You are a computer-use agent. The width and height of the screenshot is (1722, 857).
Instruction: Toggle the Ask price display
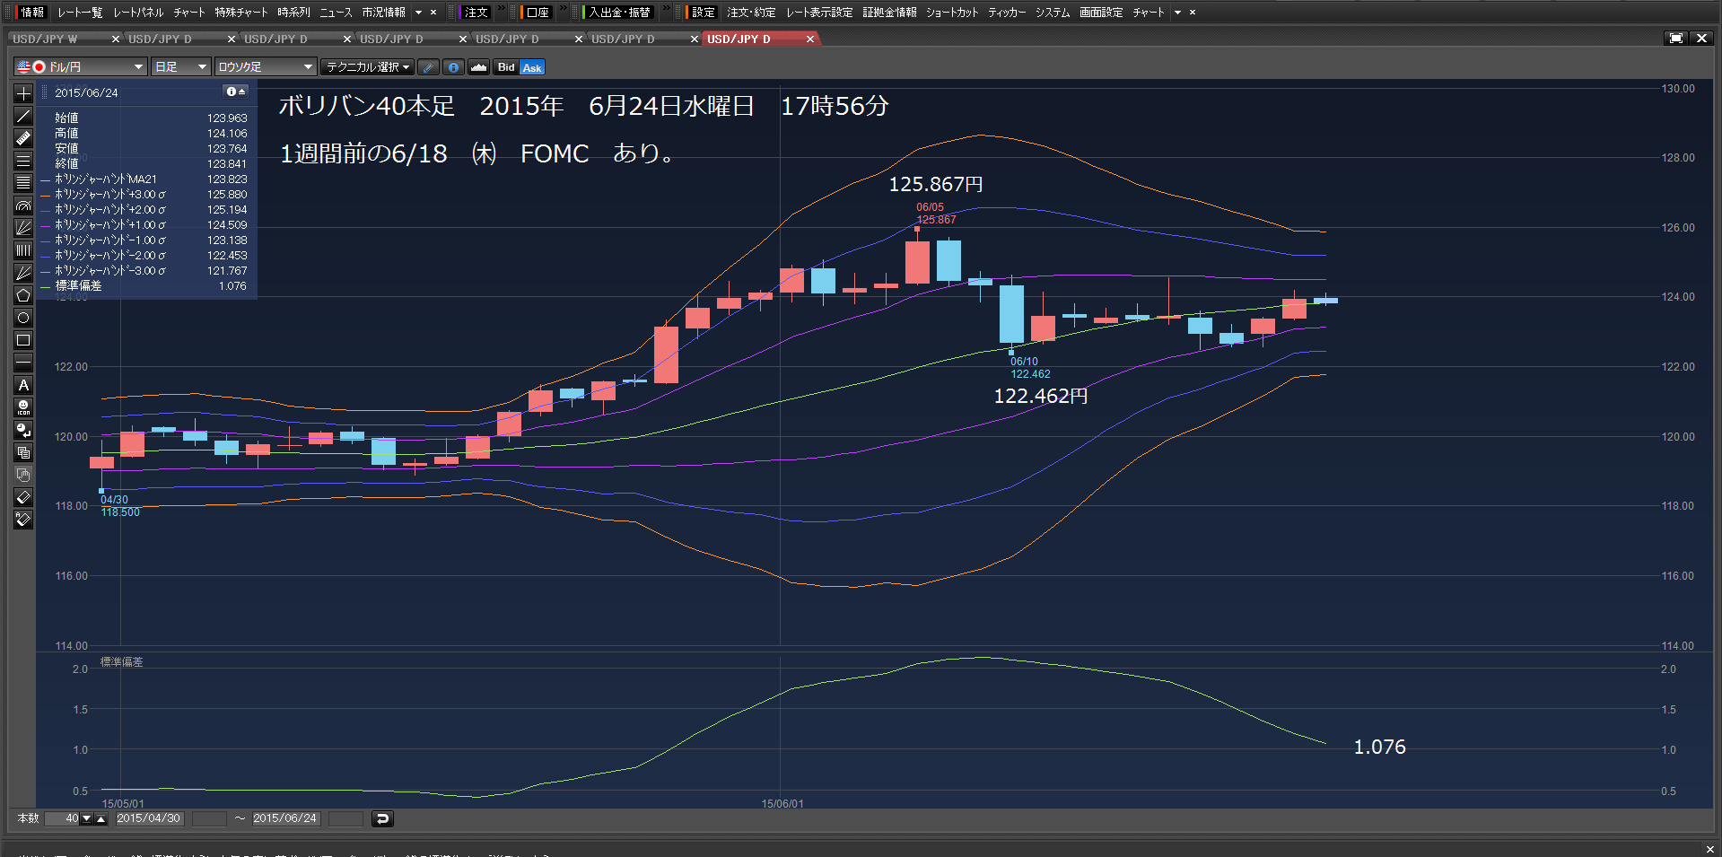(532, 67)
